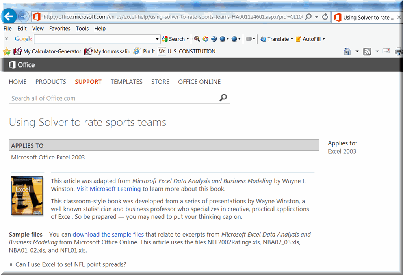Click the first blue sphere toolbar icon
This screenshot has height=275, width=403.
click(223, 39)
